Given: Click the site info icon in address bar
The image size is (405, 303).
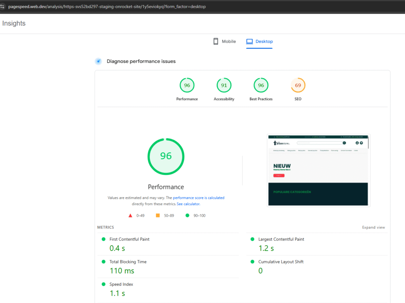Looking at the screenshot, I should (x=3, y=7).
